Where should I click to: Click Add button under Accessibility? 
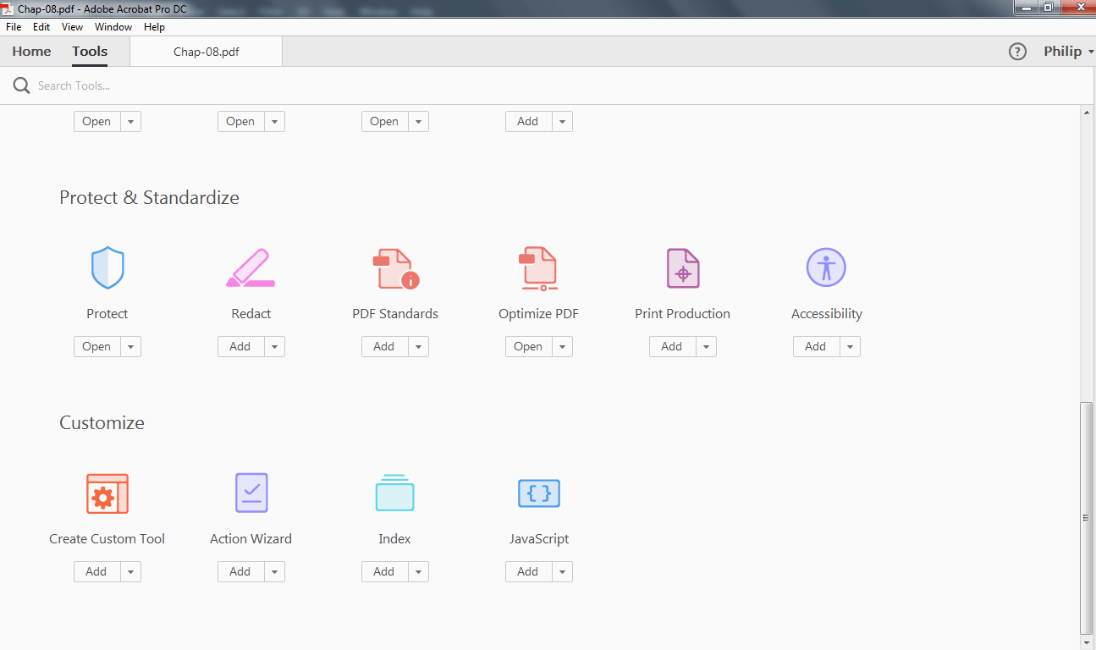(x=816, y=347)
